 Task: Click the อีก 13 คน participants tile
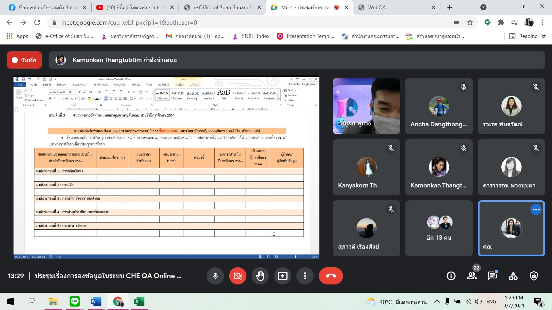[x=439, y=228]
